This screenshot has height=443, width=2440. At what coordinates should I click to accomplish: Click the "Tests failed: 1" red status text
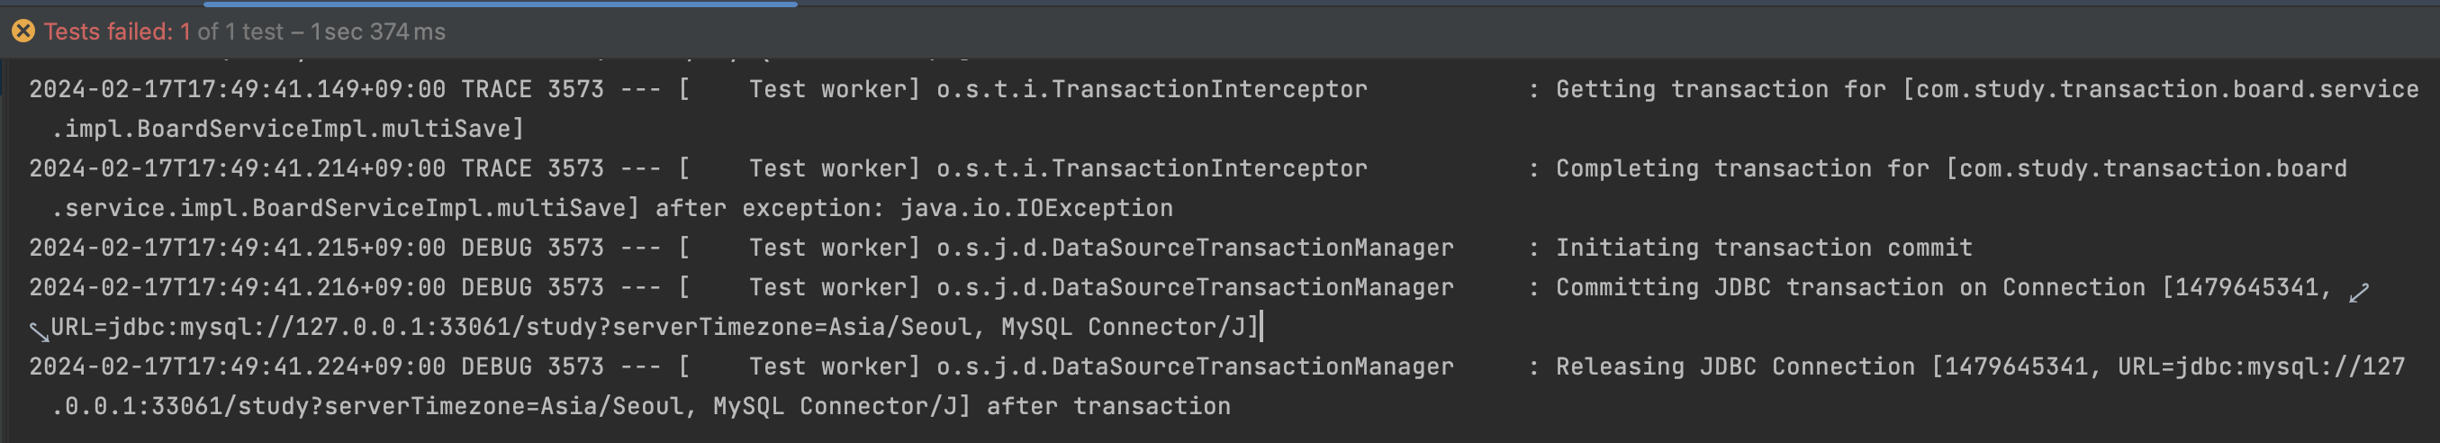point(116,32)
